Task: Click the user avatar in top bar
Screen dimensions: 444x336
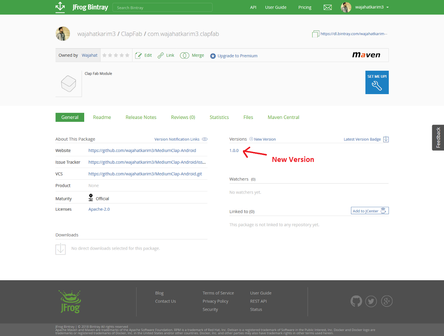Action: click(346, 7)
